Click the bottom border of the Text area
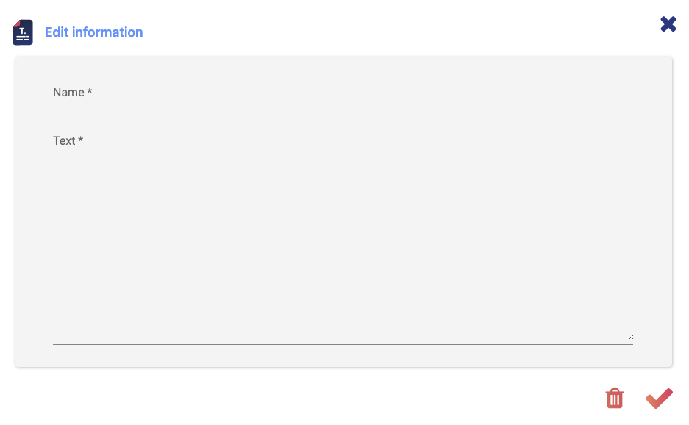The width and height of the screenshot is (689, 425). (343, 343)
